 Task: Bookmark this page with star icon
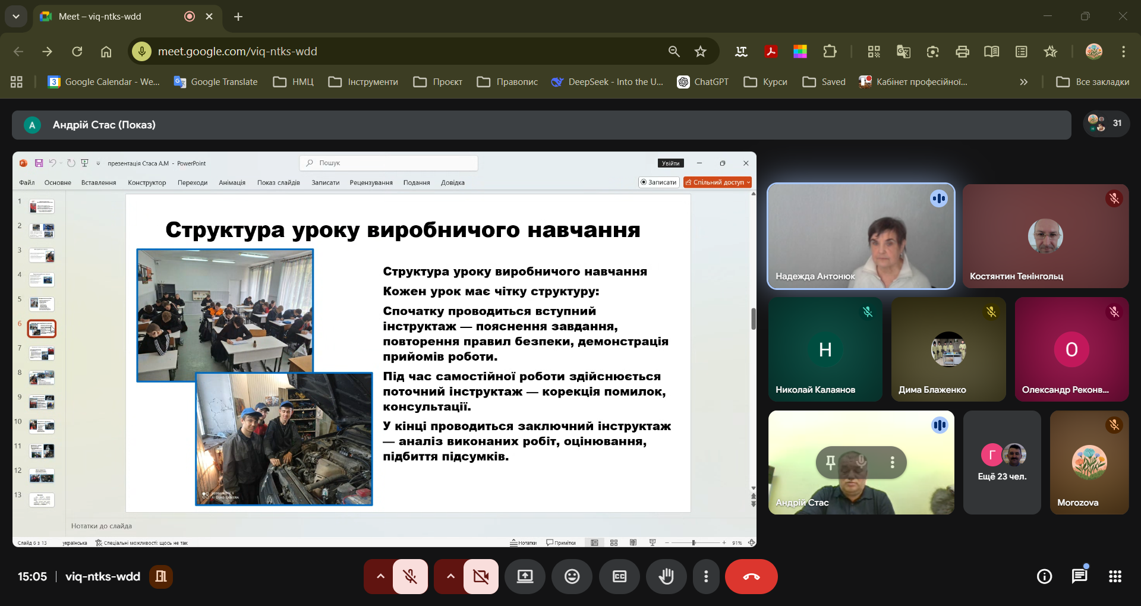[x=701, y=52]
